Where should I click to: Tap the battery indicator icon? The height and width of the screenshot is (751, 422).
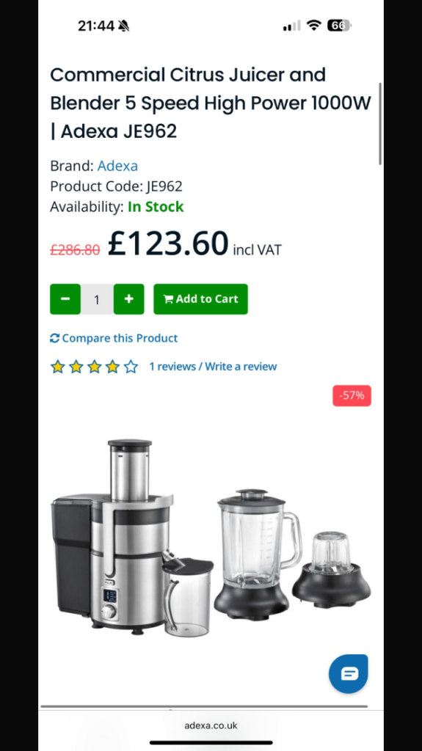(339, 26)
